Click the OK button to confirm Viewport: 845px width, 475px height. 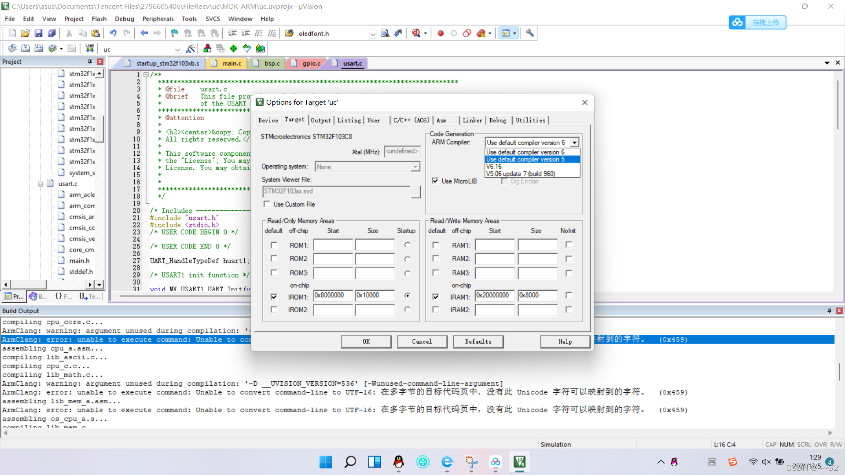tap(366, 341)
